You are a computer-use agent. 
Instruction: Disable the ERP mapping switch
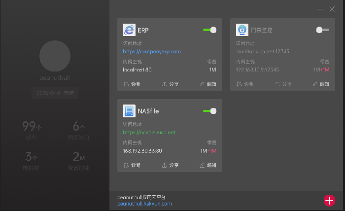click(209, 30)
